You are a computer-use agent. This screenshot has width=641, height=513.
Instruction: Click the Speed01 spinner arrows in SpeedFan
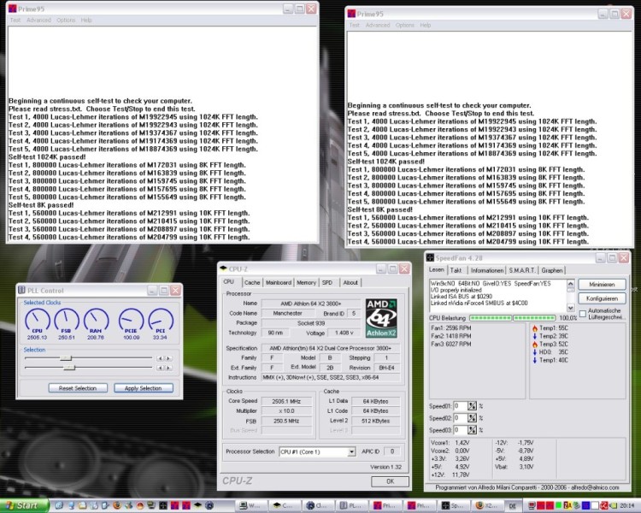(472, 406)
